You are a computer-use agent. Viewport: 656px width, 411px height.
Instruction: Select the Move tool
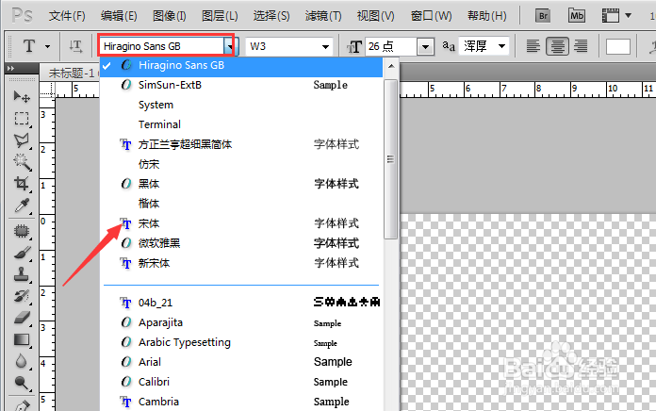click(x=22, y=97)
